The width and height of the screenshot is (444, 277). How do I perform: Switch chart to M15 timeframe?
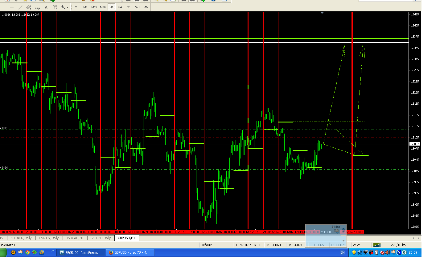[94, 7]
